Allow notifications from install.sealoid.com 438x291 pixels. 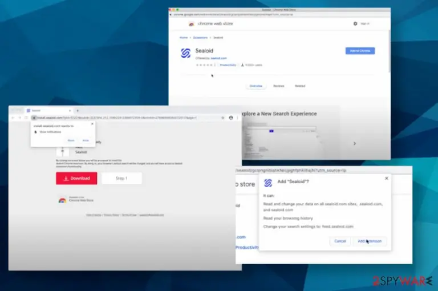click(86, 140)
